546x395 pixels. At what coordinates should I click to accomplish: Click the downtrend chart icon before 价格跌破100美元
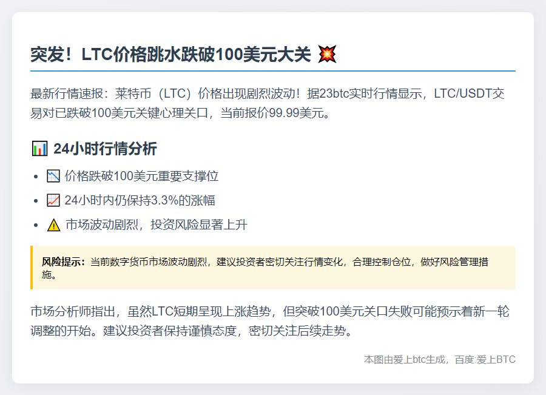(x=53, y=177)
